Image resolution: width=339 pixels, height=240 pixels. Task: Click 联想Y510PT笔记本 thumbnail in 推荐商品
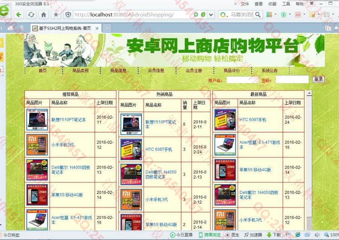37,120
